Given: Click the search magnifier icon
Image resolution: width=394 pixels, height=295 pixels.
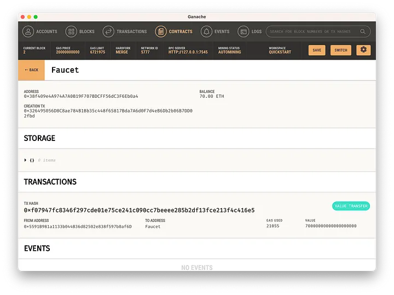Looking at the screenshot, I should pyautogui.click(x=363, y=32).
